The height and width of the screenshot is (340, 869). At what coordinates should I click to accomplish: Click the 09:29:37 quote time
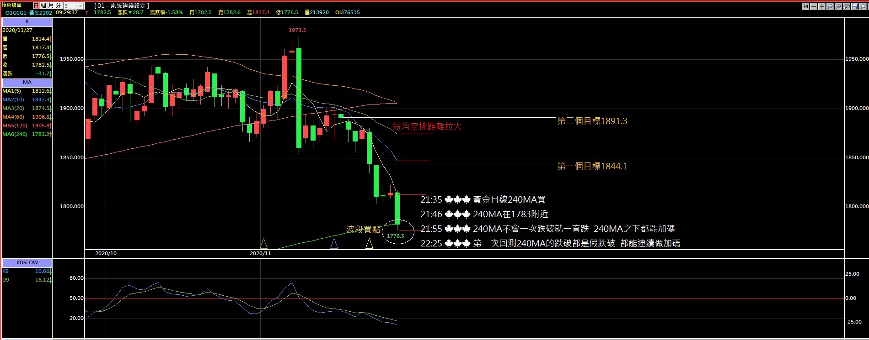[67, 13]
